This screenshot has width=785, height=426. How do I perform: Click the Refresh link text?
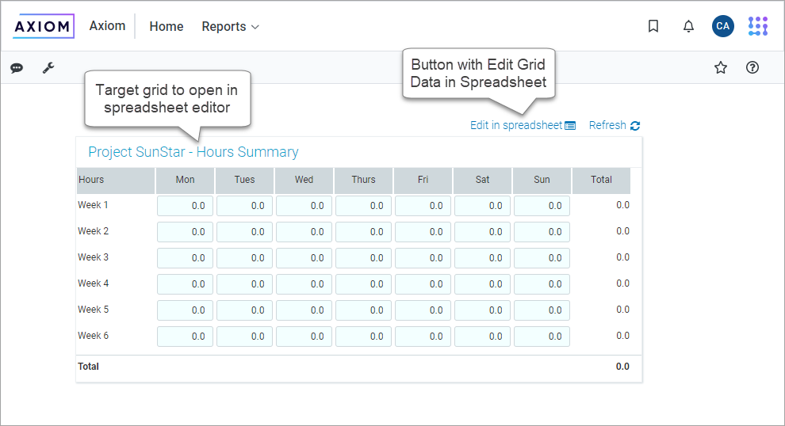(607, 125)
